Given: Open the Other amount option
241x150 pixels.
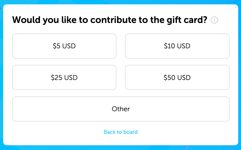Looking at the screenshot, I should 121,109.
